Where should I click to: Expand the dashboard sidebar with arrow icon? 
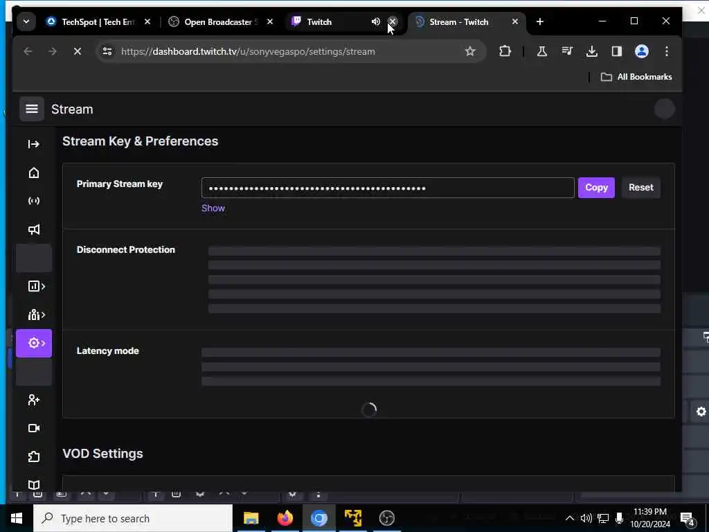[x=33, y=144]
